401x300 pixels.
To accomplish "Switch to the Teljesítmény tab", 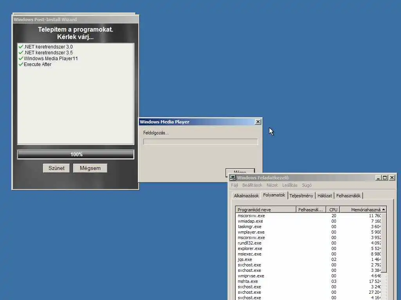I will tap(301, 196).
